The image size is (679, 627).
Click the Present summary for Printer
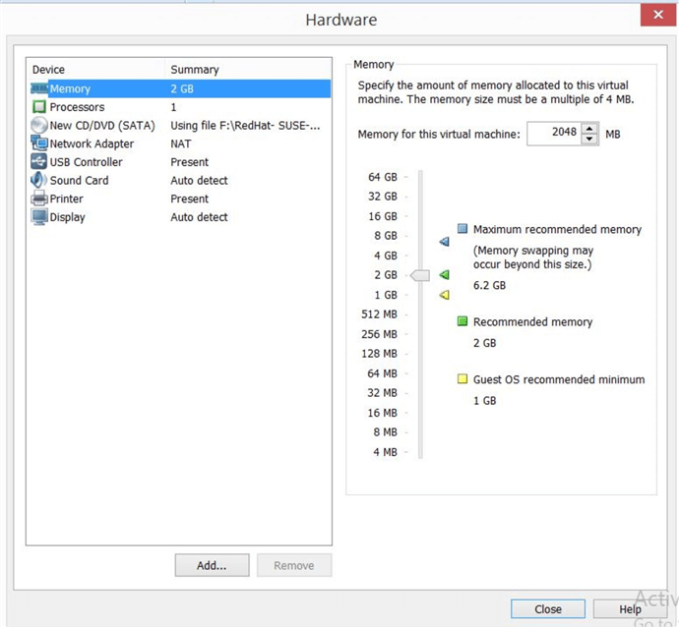(x=189, y=199)
